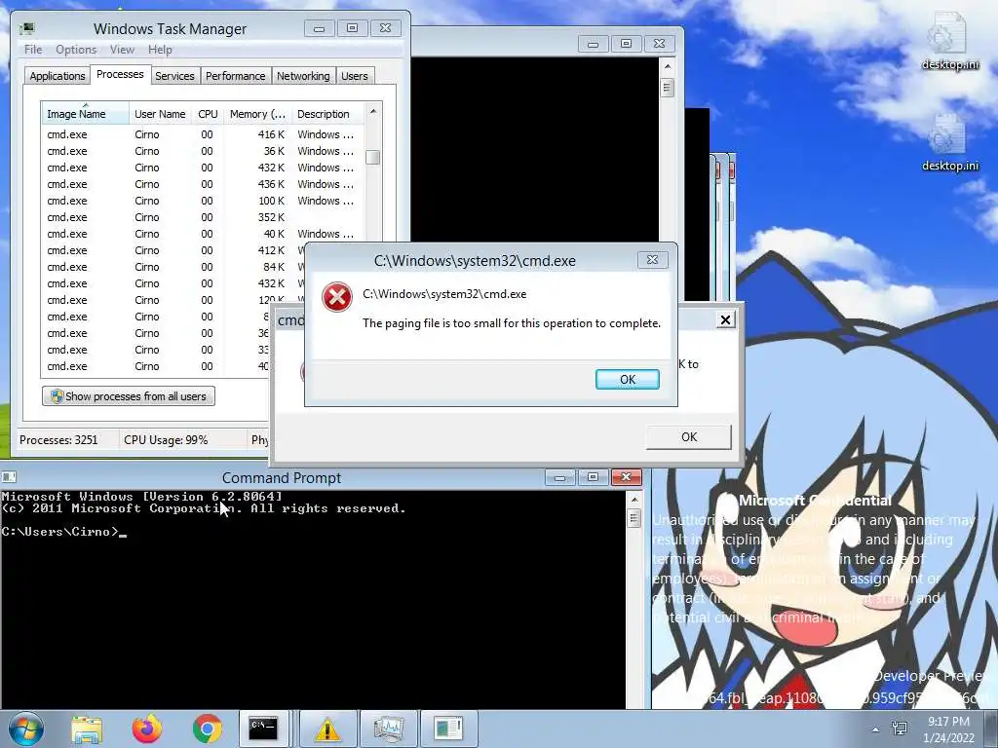This screenshot has height=748, width=998.
Task: Open File Explorer from the taskbar
Action: click(87, 729)
